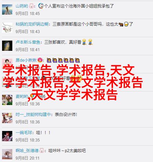Click the Doraemon emoji in the first comment

tap(41, 6)
